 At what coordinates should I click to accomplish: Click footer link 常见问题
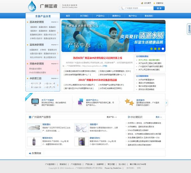point(111,164)
